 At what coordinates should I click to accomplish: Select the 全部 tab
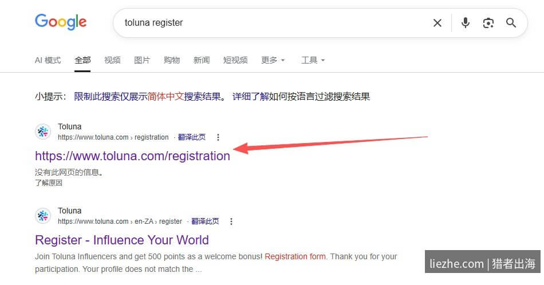tap(82, 60)
